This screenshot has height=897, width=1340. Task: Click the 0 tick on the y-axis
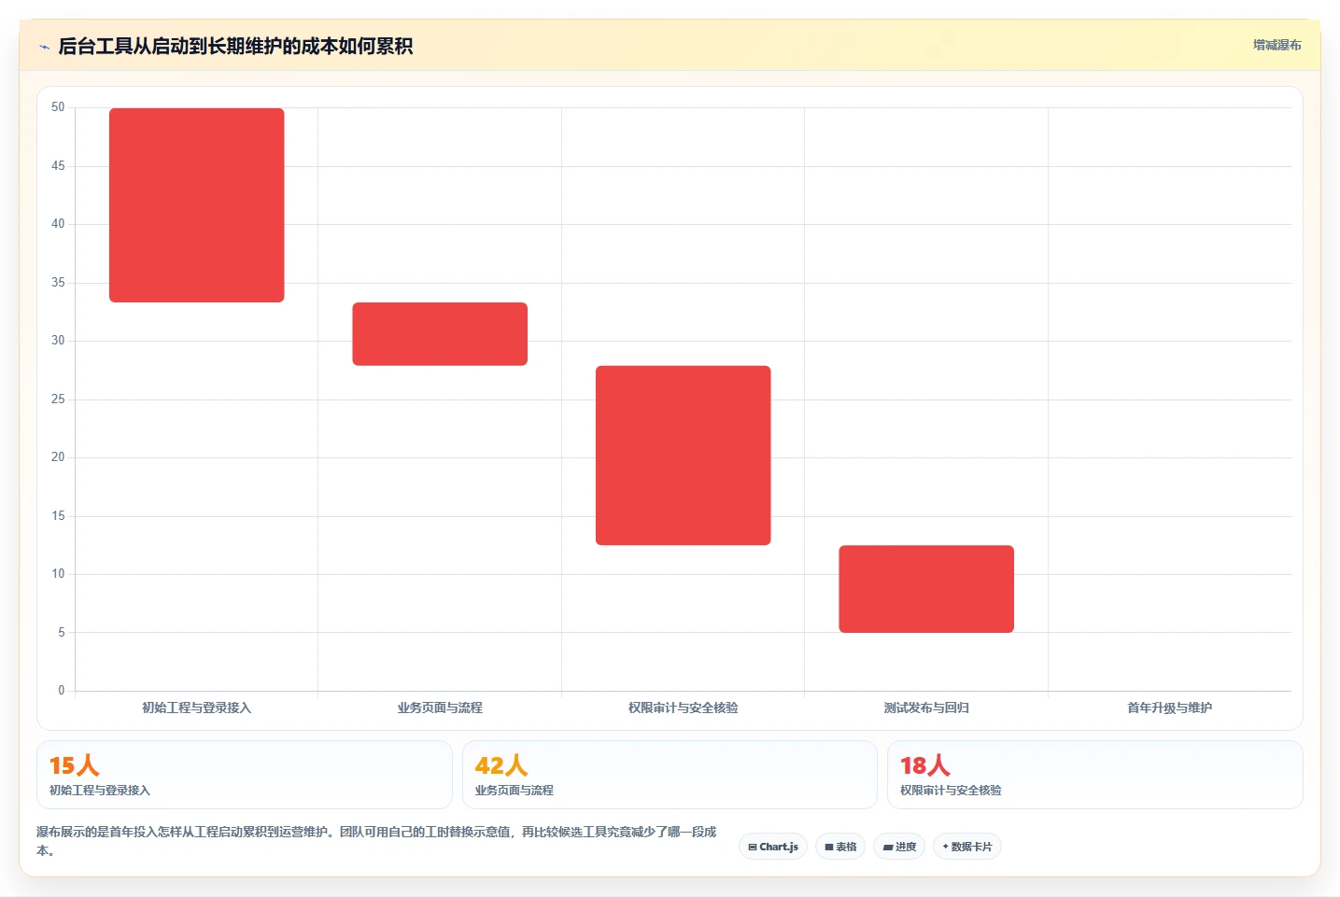(62, 691)
